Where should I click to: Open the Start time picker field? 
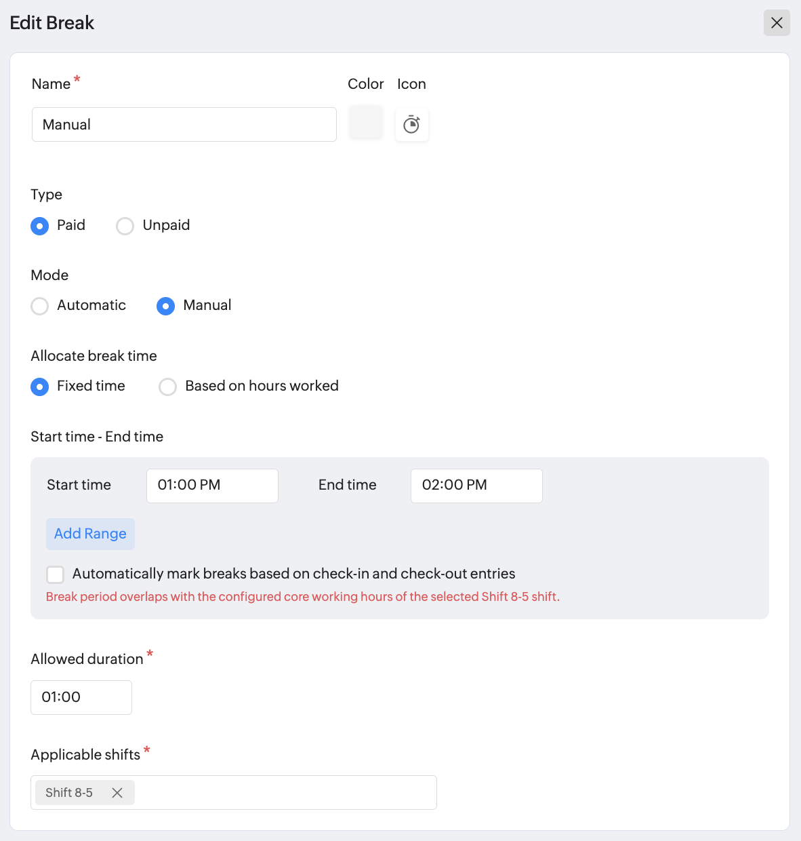(x=212, y=486)
